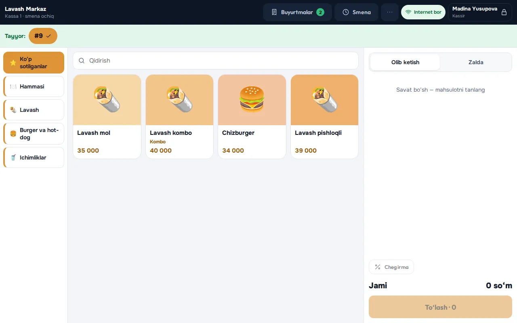Click the star icon of Ko'p sotilganlar
Viewport: 517px width, 323px height.
click(x=13, y=63)
